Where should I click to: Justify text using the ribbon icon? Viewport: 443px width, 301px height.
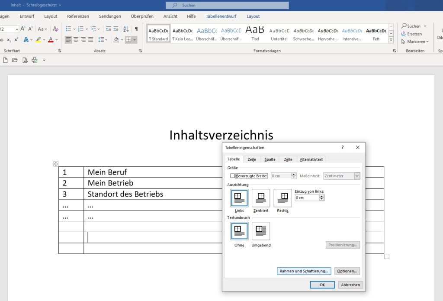pyautogui.click(x=91, y=39)
